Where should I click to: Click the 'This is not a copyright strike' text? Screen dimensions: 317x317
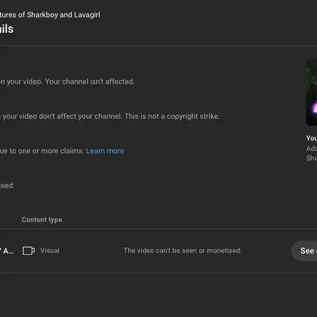pyautogui.click(x=172, y=117)
